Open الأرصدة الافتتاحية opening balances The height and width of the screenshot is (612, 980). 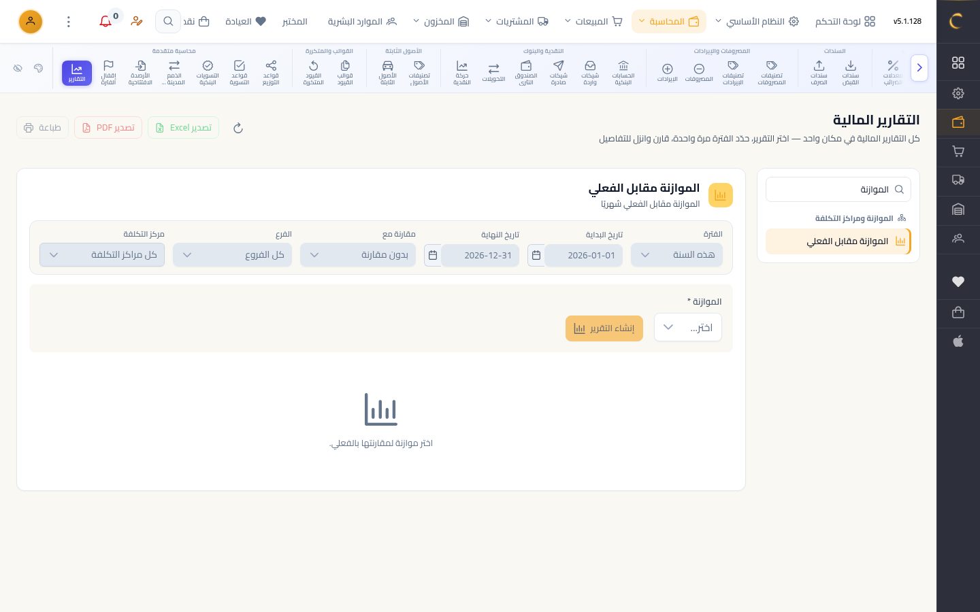click(x=140, y=73)
